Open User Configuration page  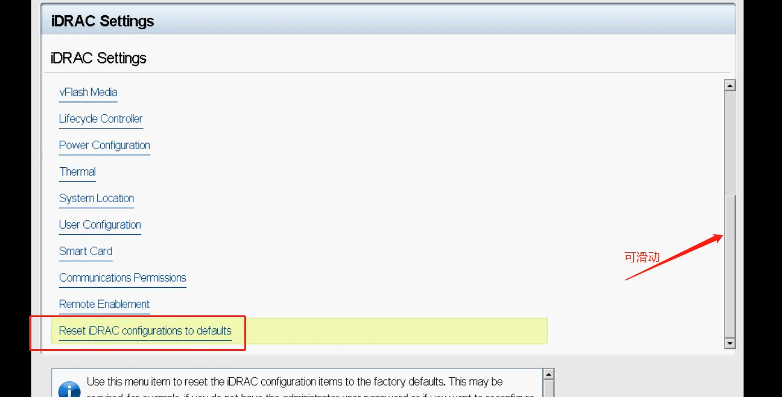coord(100,225)
